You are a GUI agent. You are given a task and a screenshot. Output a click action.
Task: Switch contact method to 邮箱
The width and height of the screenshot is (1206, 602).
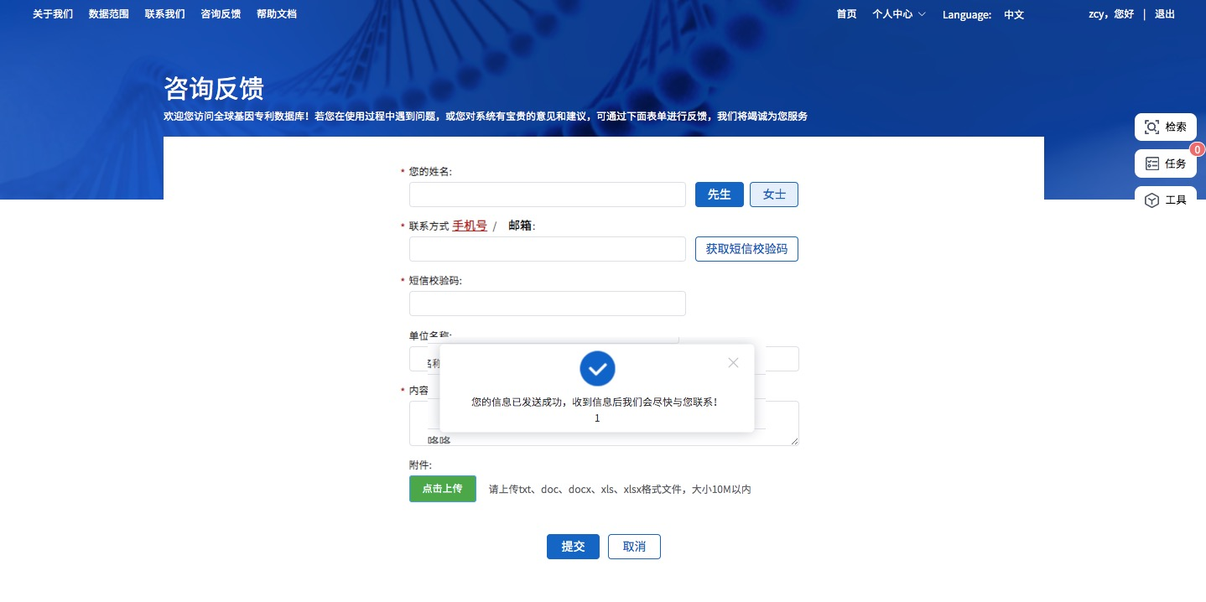pyautogui.click(x=520, y=226)
